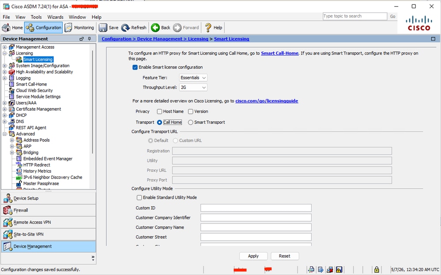
Task: Open the View menu
Action: coord(20,17)
